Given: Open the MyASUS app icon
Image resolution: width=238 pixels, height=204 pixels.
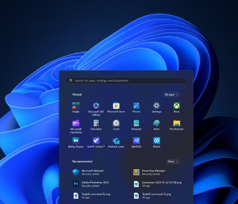Looking at the screenshot, I should [136, 141].
